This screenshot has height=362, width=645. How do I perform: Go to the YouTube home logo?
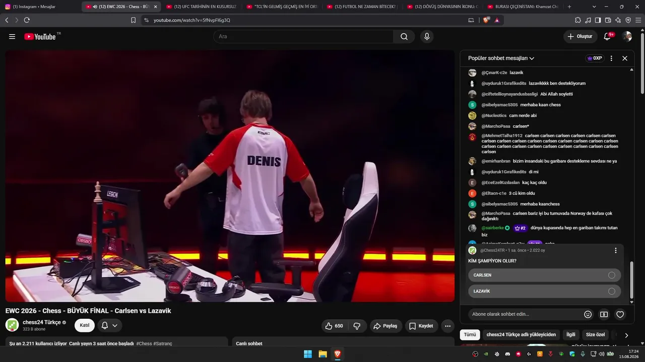coord(40,37)
